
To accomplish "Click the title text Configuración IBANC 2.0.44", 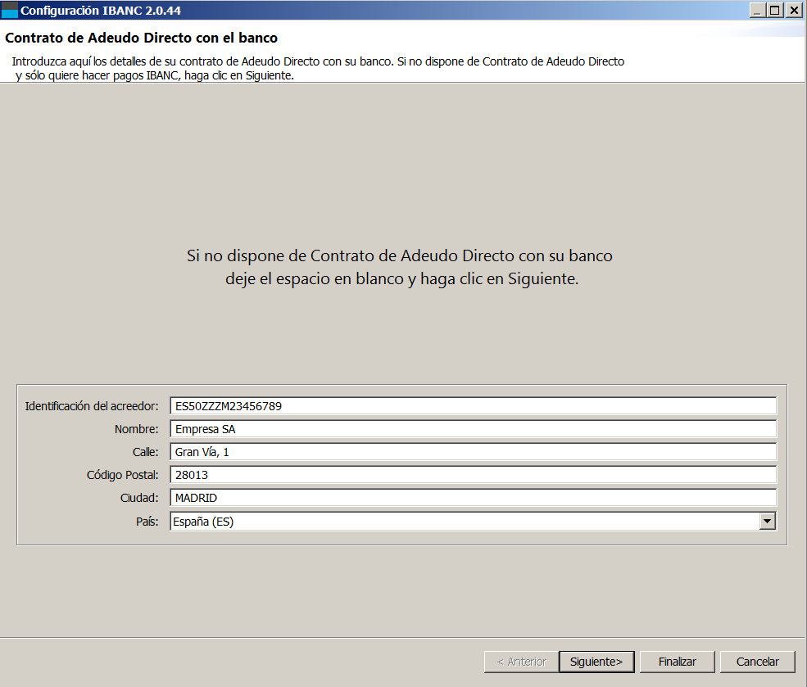I will click(x=100, y=11).
